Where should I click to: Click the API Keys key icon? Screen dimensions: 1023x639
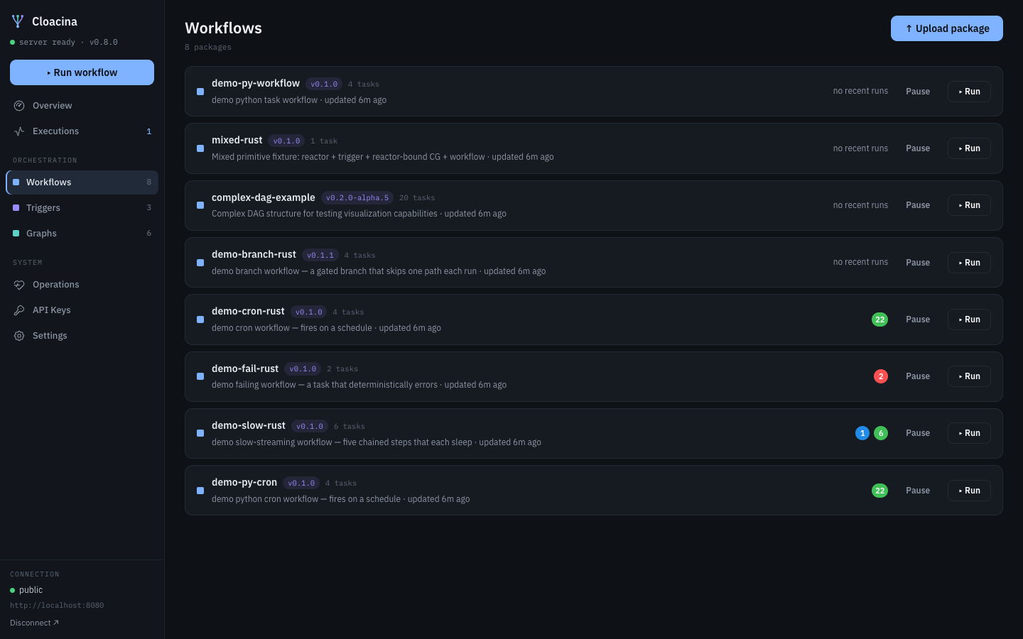tap(19, 310)
